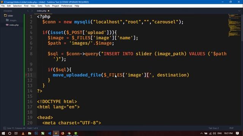Click the <!DOCTYPE html> line
The width and height of the screenshot is (243, 136).
57,102
